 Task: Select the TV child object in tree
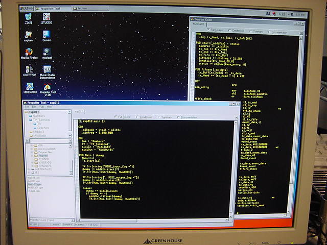click(x=37, y=124)
